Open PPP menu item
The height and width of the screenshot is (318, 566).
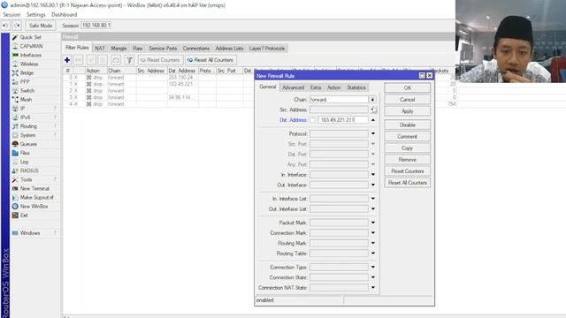(x=25, y=82)
